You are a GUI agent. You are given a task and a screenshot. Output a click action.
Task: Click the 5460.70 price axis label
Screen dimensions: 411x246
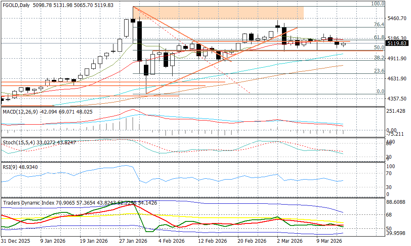[397, 18]
